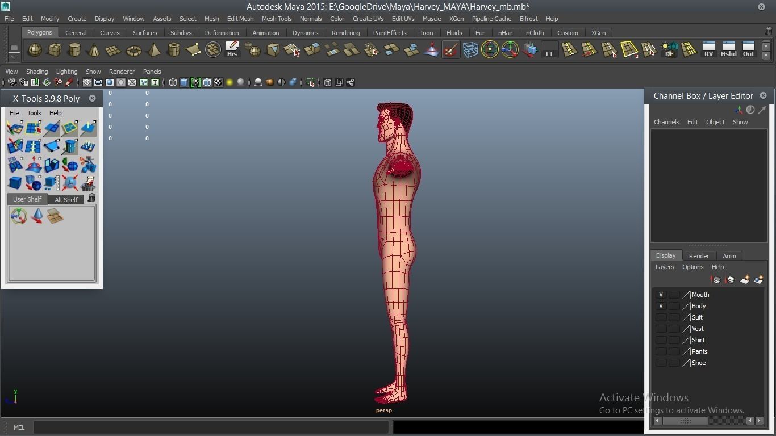Toggle the film gate panel icon
This screenshot has width=776, height=436.
pos(98,82)
